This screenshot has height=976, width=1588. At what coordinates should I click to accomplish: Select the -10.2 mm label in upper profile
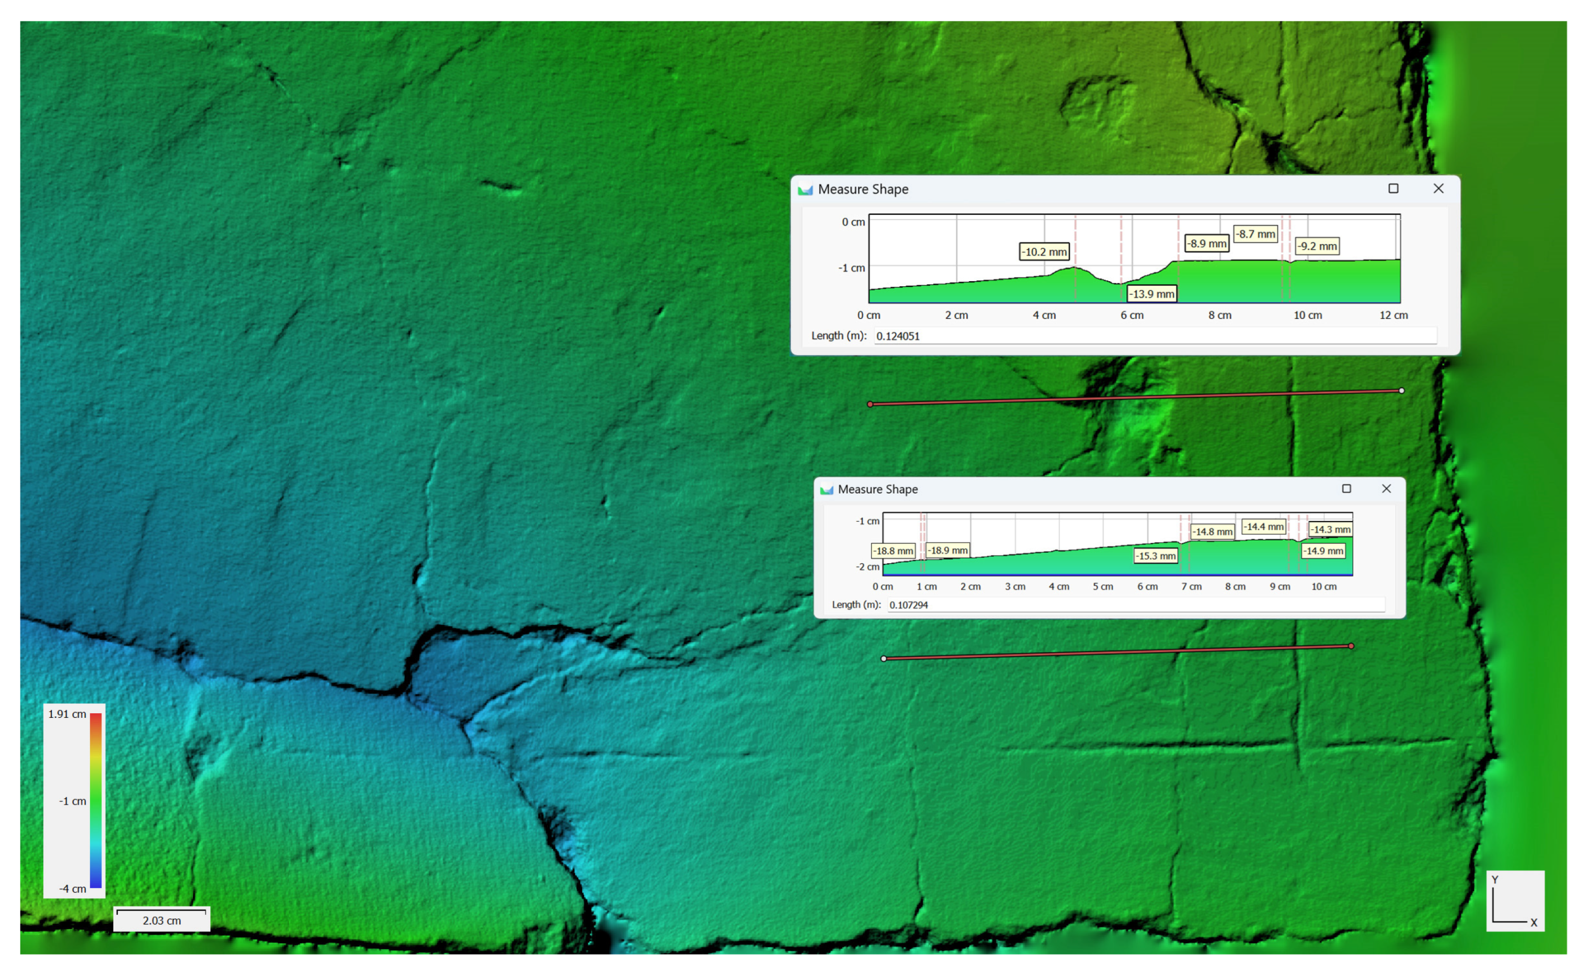pos(1044,252)
